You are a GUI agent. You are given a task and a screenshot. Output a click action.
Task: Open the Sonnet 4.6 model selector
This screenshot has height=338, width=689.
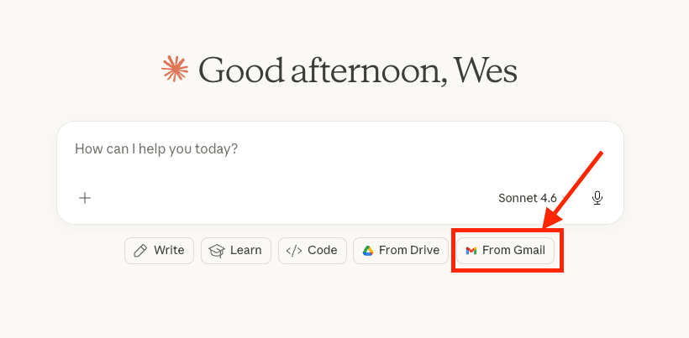tap(530, 198)
